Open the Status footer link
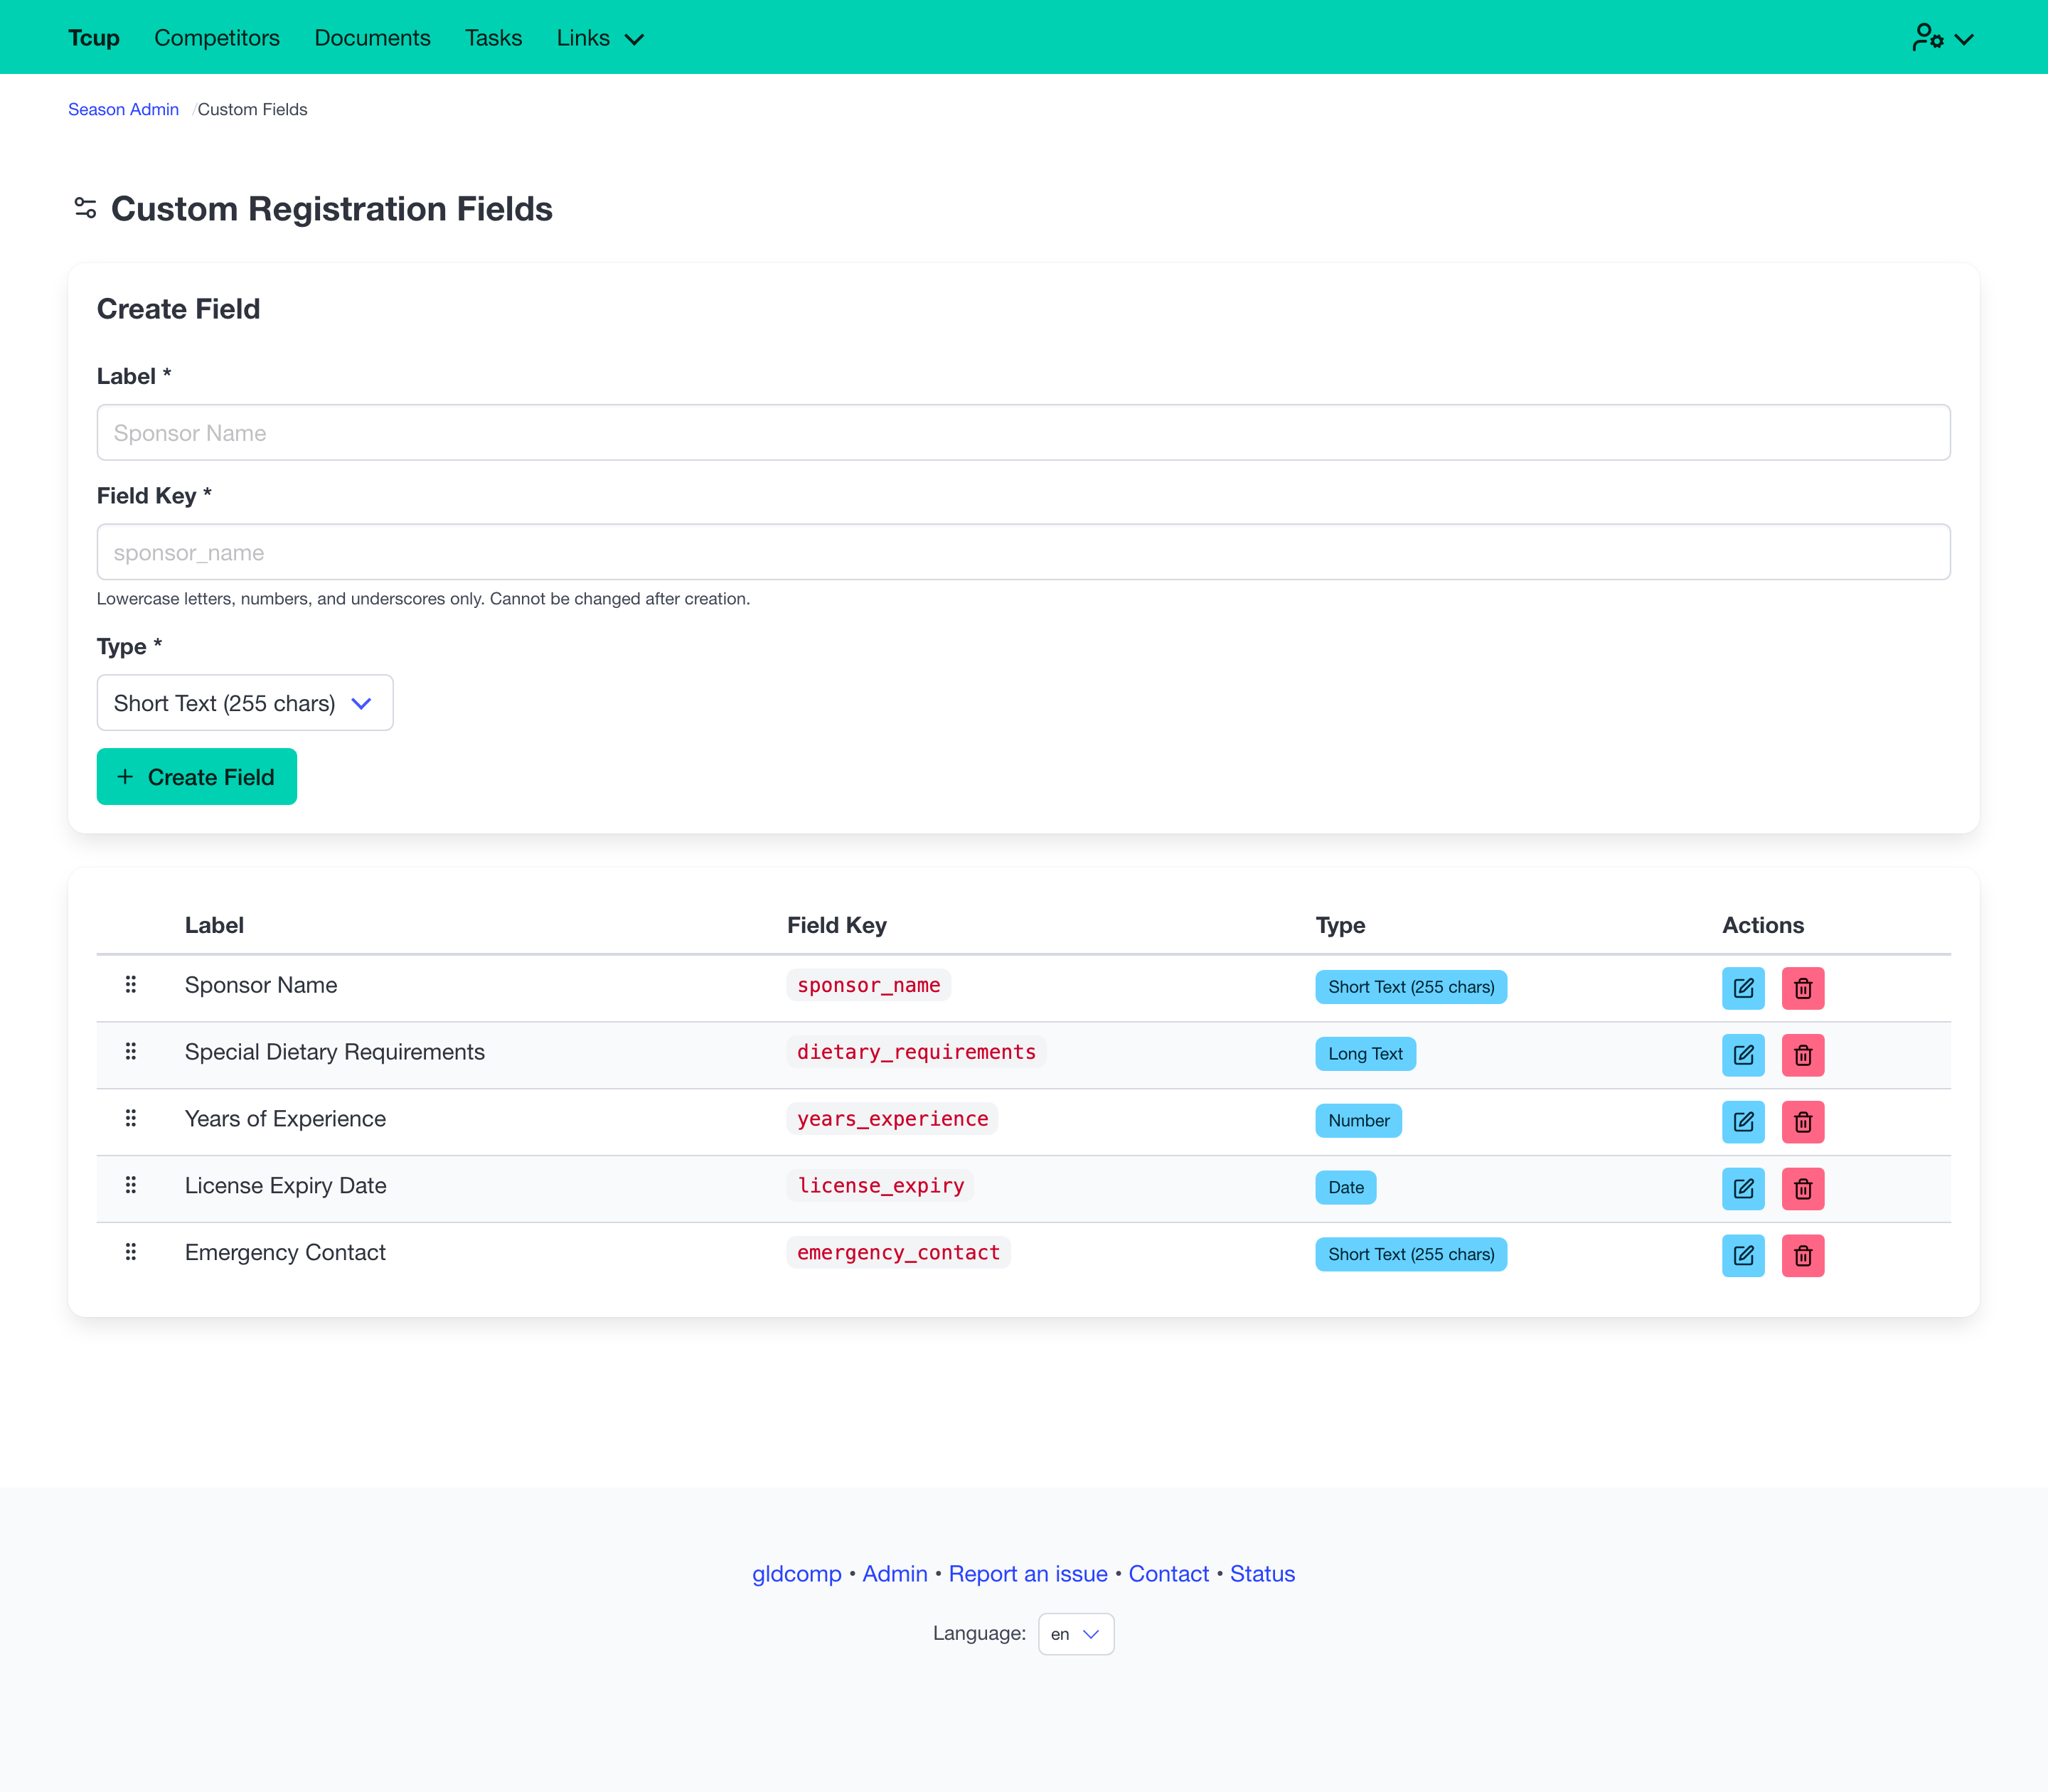The width and height of the screenshot is (2048, 1792). 1262,1574
